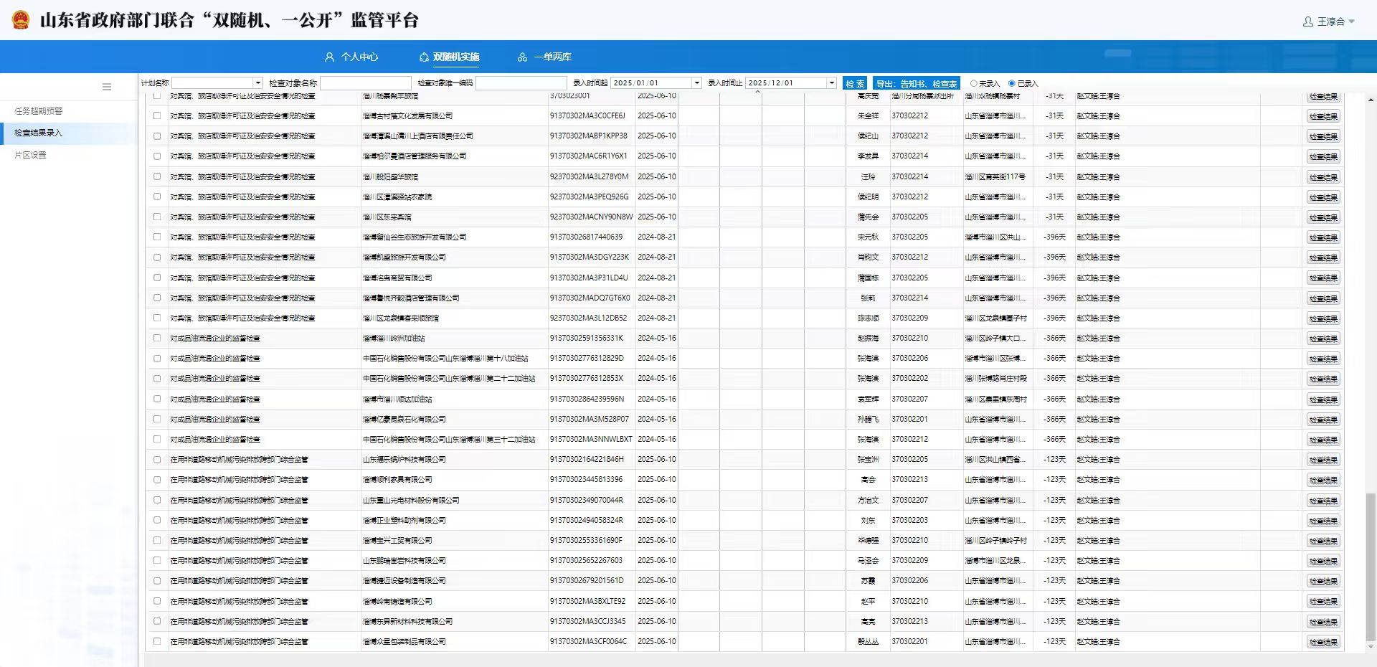Click the hamburger icon to collapse sidebar
The height and width of the screenshot is (667, 1377).
click(x=107, y=87)
